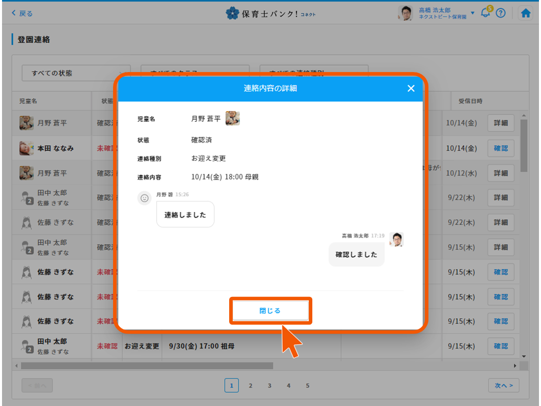The width and height of the screenshot is (541, 406).
Task: Click the 保育士バンク logo
Action: pyautogui.click(x=270, y=14)
